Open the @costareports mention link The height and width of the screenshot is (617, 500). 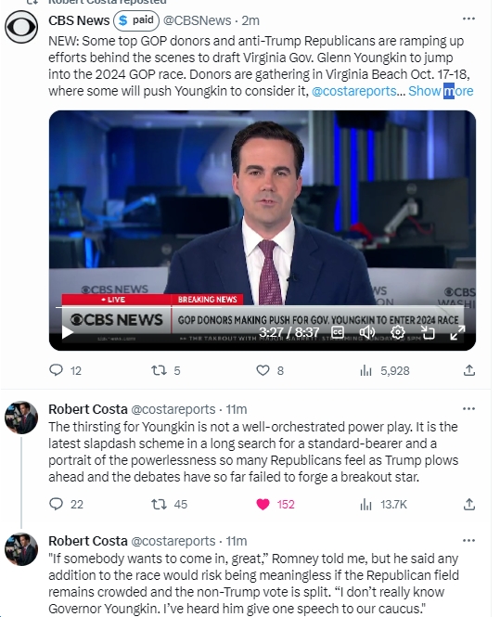click(354, 91)
